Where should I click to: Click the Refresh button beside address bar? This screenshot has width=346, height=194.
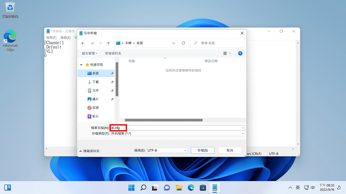point(183,43)
